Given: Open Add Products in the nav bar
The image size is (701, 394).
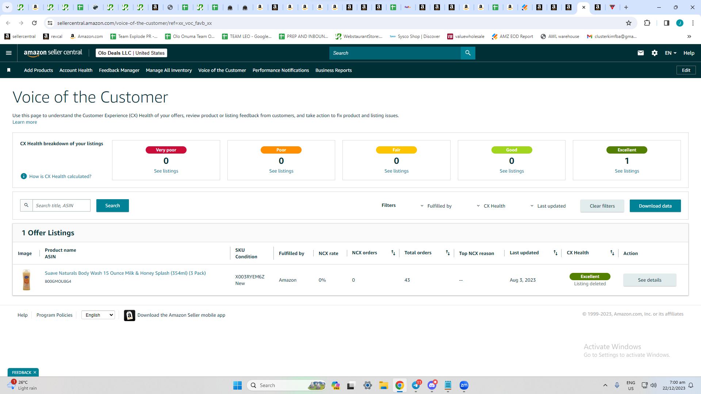Looking at the screenshot, I should [x=38, y=70].
